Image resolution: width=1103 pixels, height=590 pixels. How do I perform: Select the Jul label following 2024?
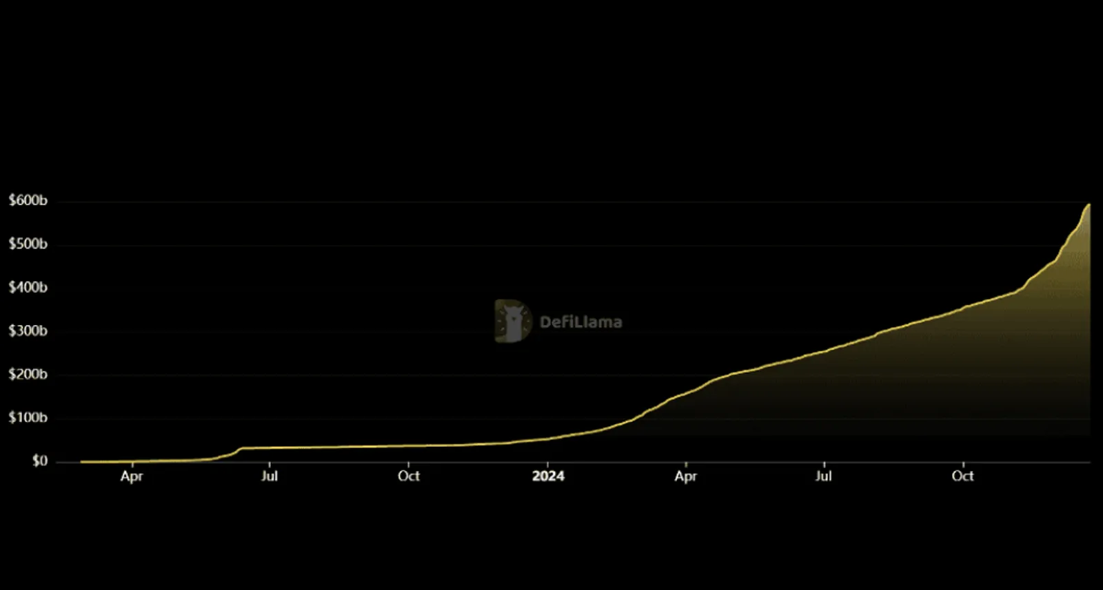point(824,476)
